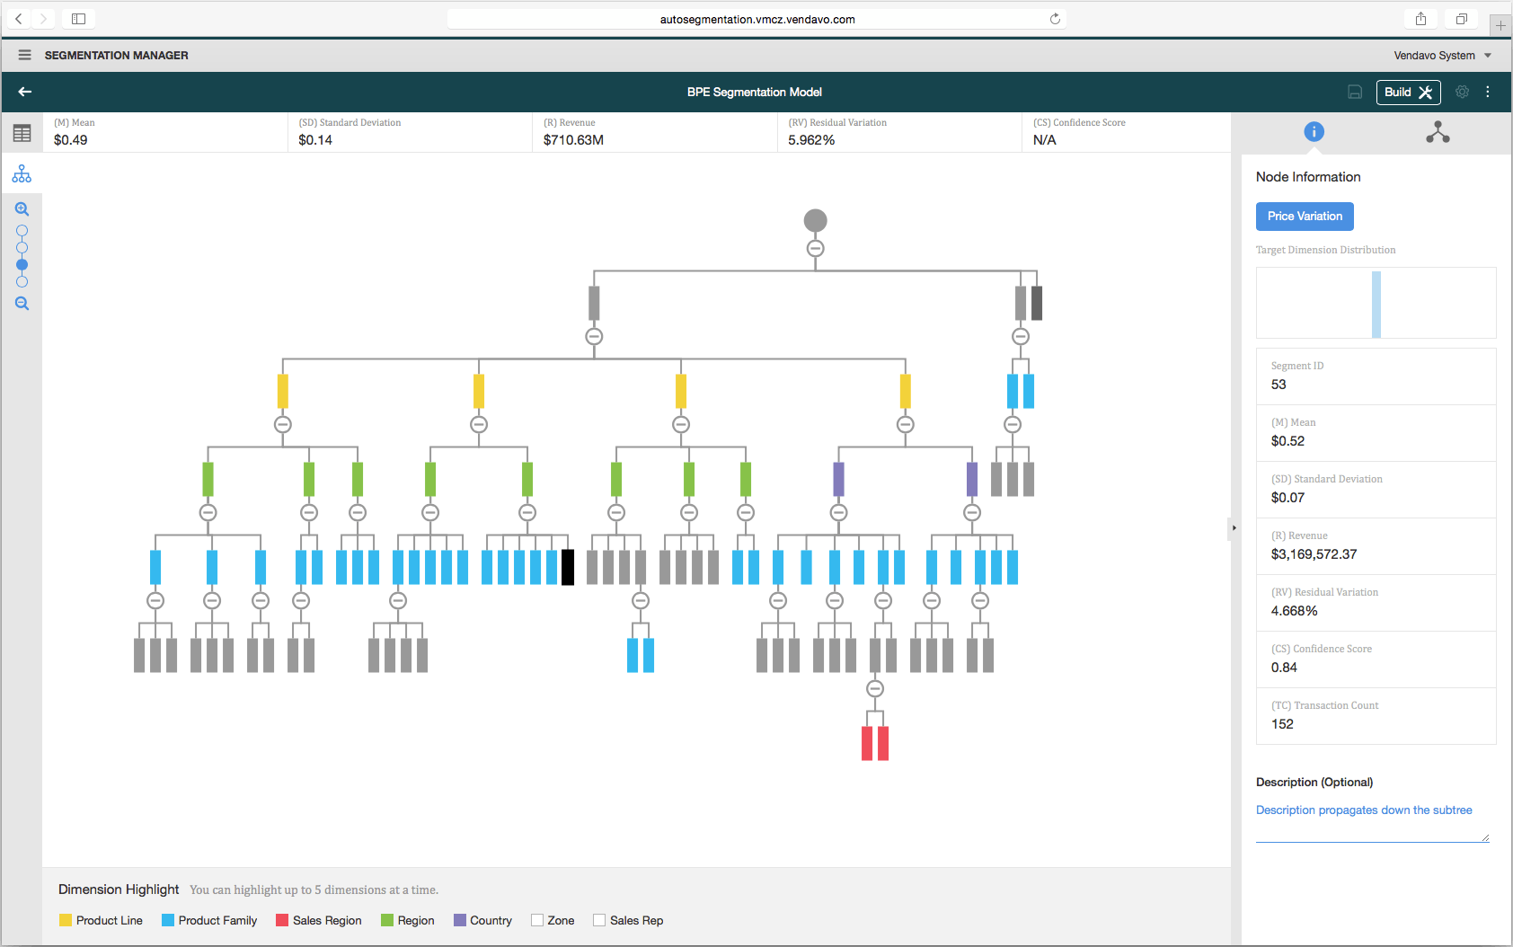Toggle Region dimension highlight
The width and height of the screenshot is (1513, 947).
pos(387,920)
